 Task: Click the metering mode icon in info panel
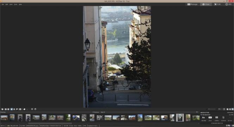click(x=217, y=118)
